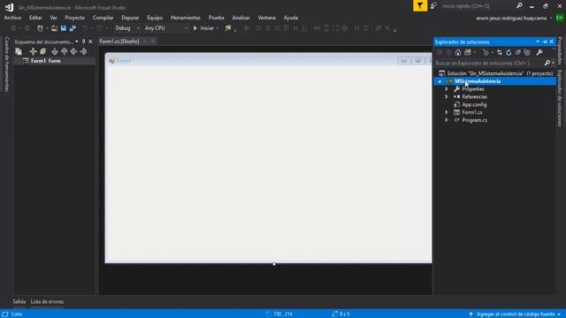Select Form1 Form in document outline

tap(45, 61)
